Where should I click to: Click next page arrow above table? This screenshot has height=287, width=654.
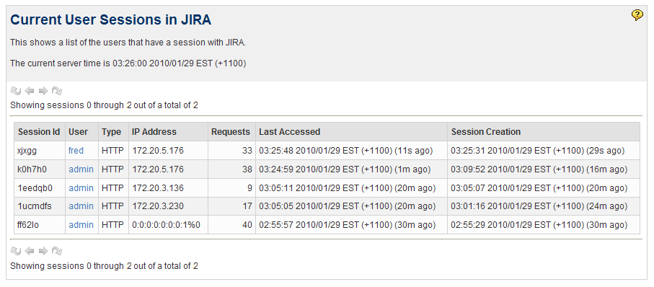[x=43, y=91]
